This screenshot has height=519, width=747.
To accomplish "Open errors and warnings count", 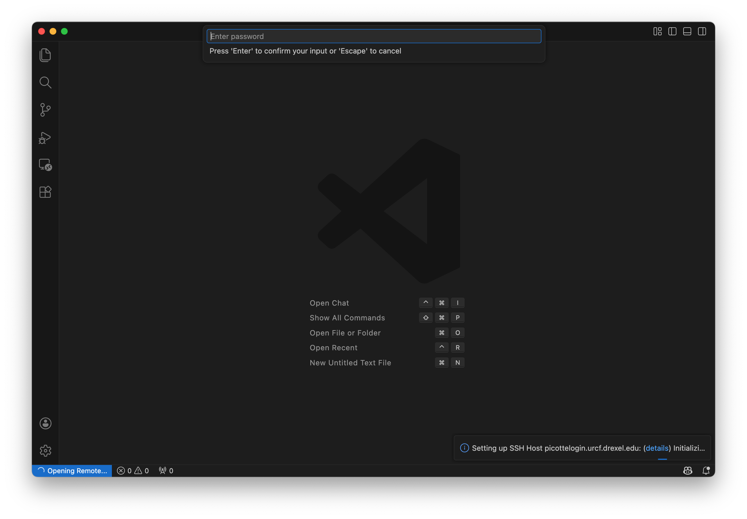I will 133,471.
